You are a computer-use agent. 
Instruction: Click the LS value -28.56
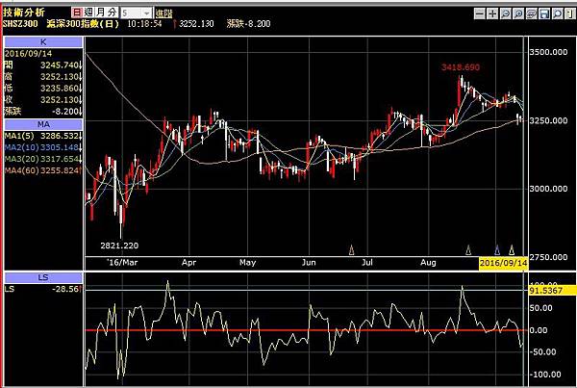(x=65, y=289)
